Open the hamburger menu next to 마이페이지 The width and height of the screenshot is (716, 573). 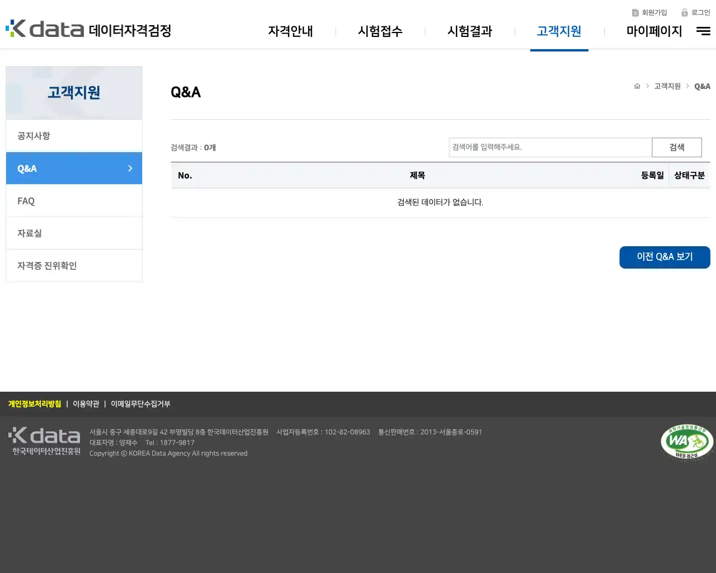coord(703,31)
